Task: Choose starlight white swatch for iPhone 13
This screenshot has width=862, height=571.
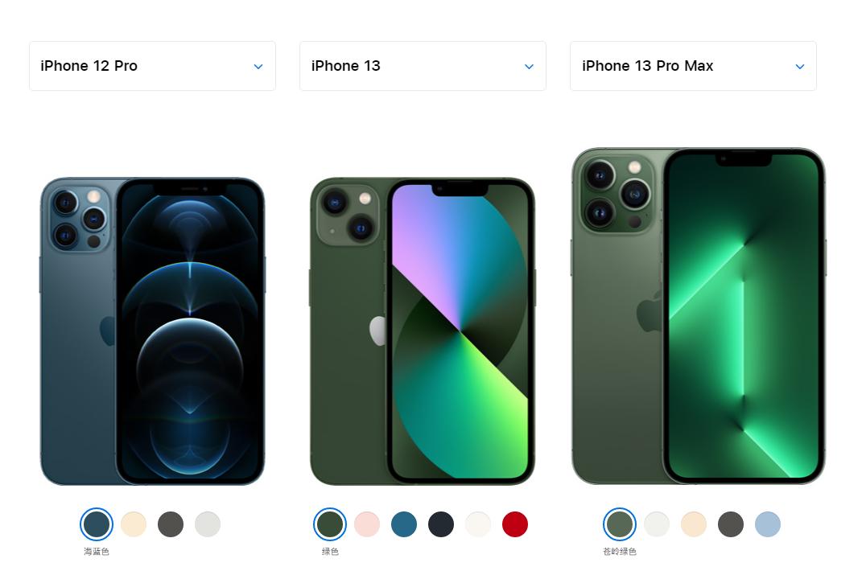Action: [478, 524]
